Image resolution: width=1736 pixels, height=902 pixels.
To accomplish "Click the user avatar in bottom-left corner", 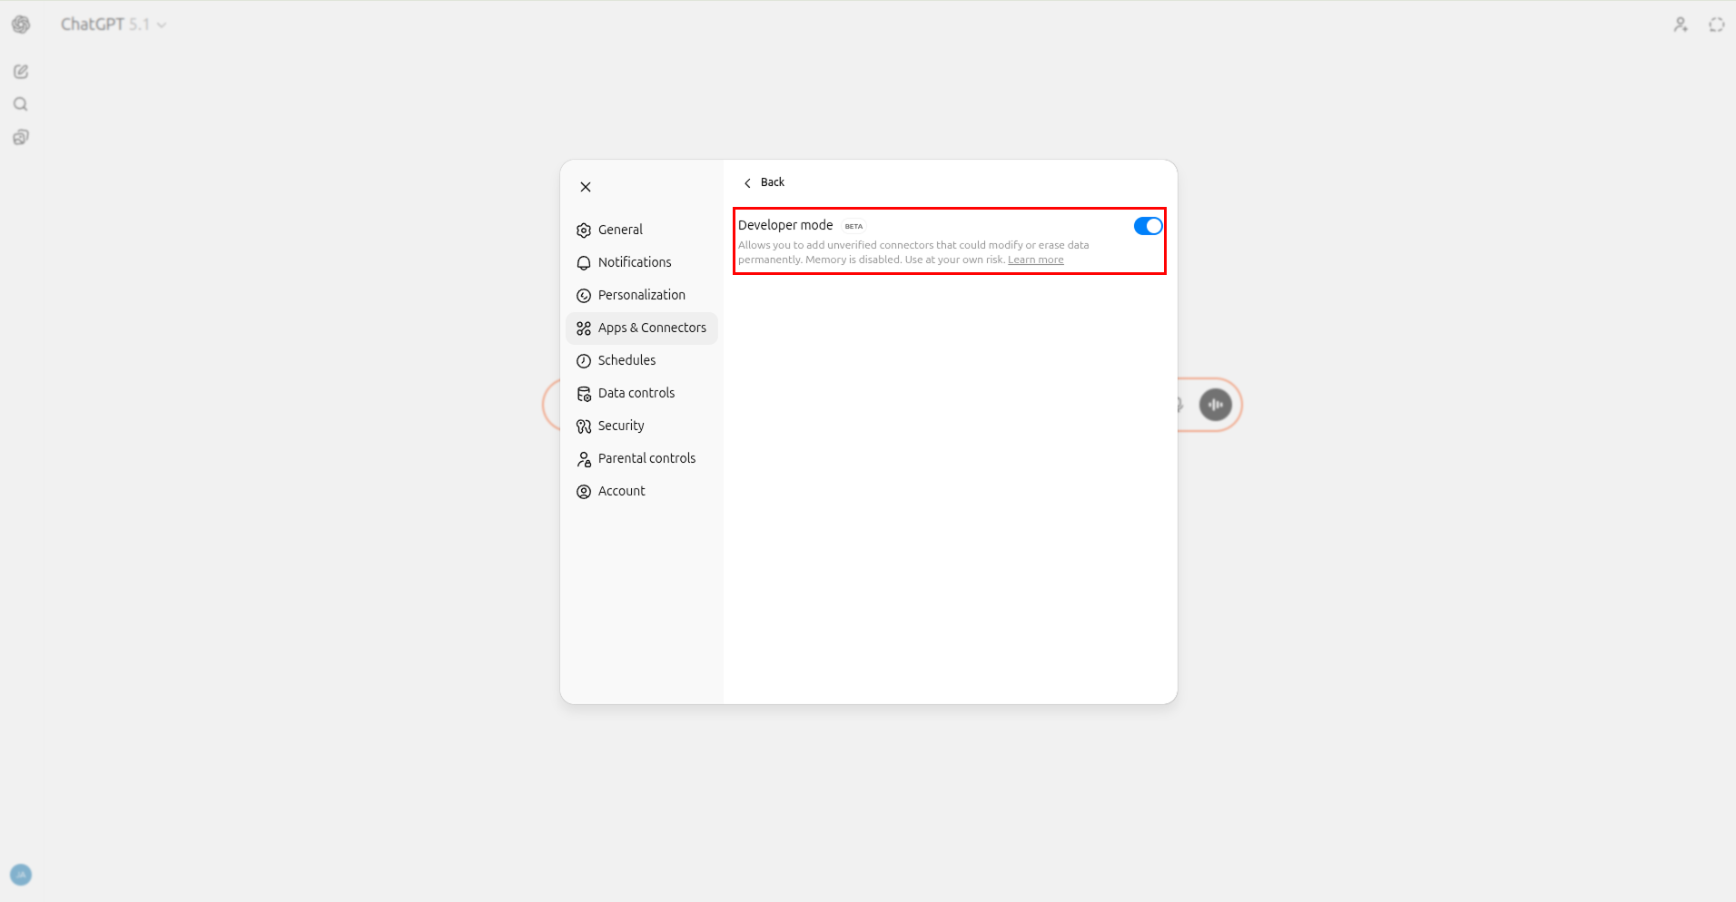I will [21, 874].
